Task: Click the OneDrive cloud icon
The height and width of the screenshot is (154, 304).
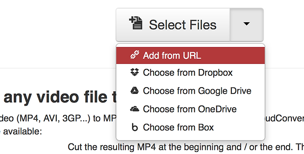Action: coord(135,109)
